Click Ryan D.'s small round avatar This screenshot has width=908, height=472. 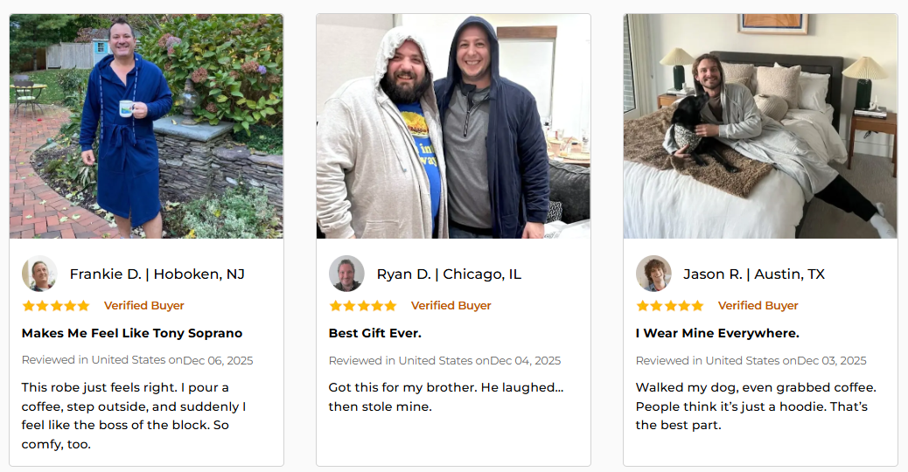click(346, 274)
